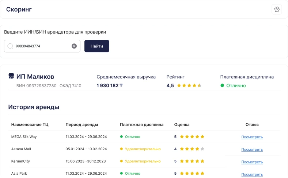Click the Отлично status for MEGA Silk Way

[132, 136]
